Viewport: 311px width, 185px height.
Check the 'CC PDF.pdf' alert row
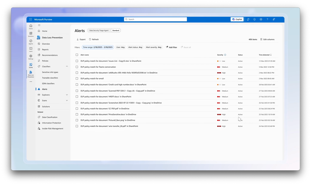(x=77, y=109)
